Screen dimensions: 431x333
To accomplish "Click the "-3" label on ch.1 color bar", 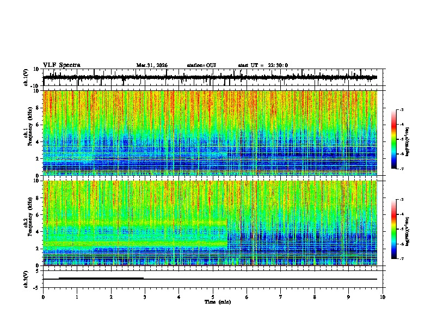I will coord(402,109).
